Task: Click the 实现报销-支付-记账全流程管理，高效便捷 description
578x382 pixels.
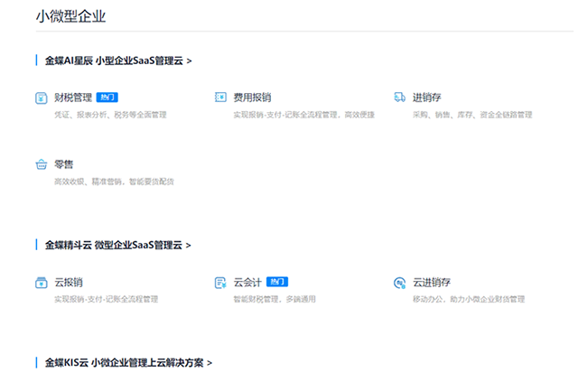Action: pyautogui.click(x=304, y=115)
